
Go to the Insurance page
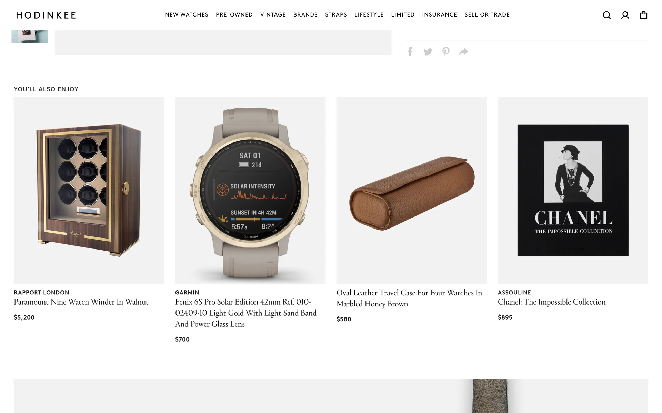coord(440,15)
